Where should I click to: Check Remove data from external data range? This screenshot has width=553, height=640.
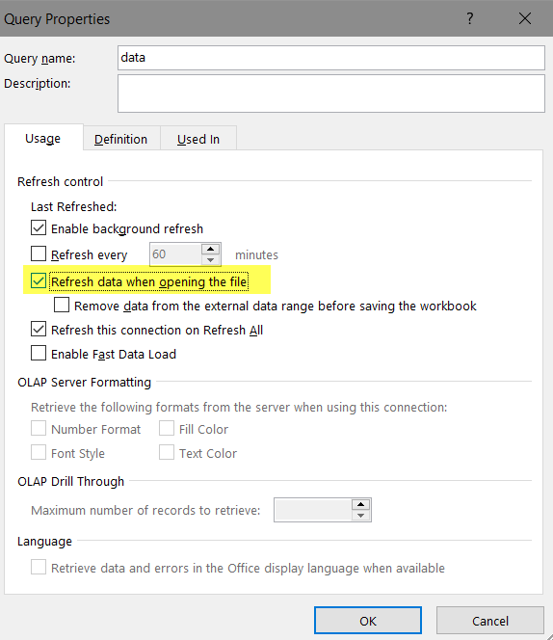coord(62,305)
